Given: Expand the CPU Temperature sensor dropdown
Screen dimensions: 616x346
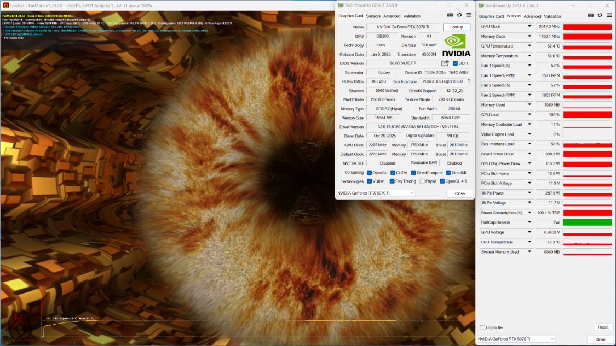Looking at the screenshot, I should pyautogui.click(x=529, y=242).
